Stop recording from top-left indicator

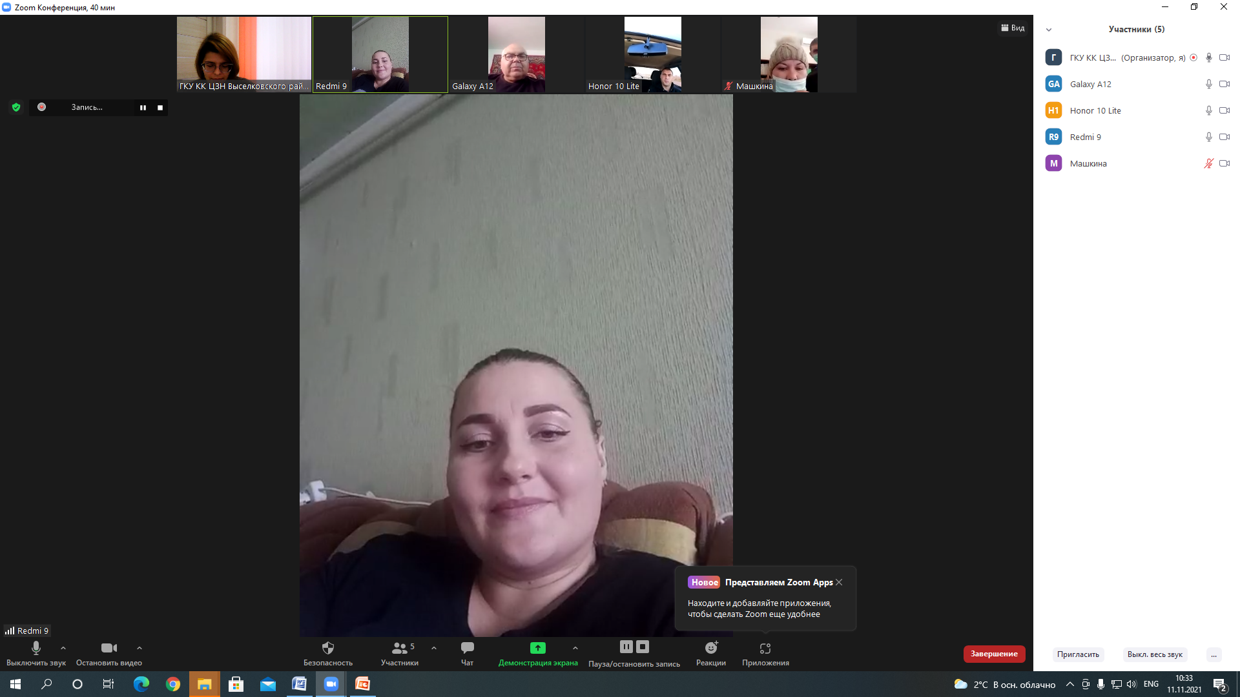click(160, 108)
